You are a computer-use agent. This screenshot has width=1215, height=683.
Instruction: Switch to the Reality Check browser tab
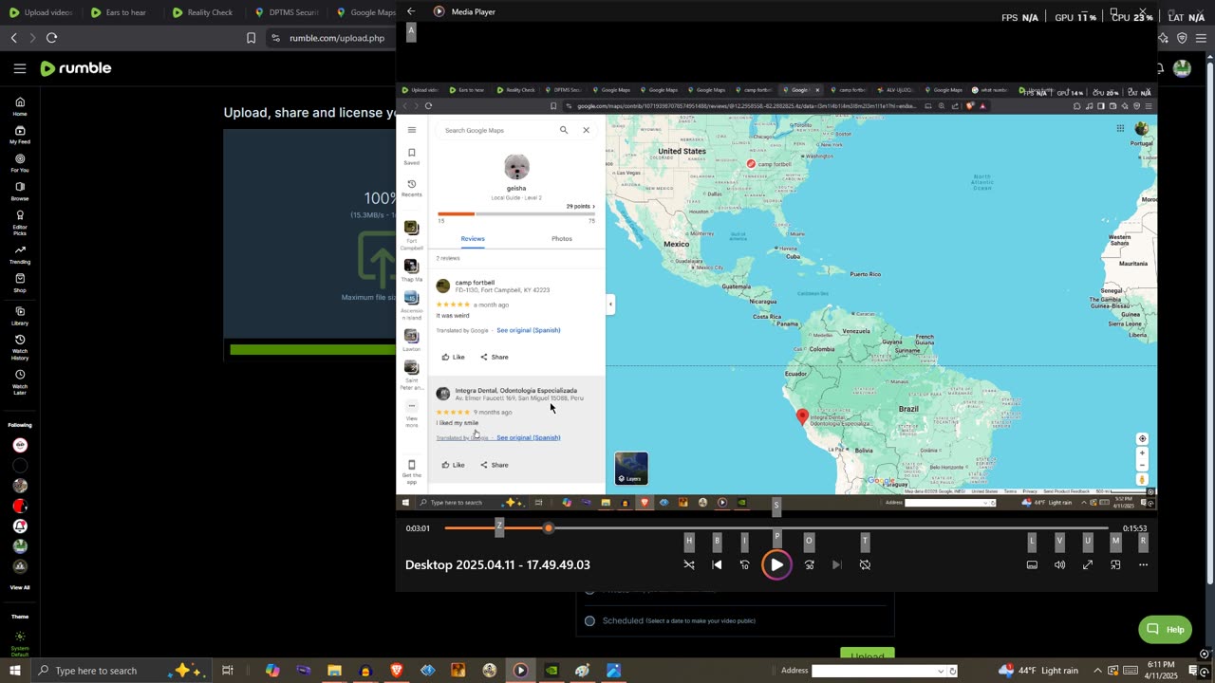click(202, 12)
